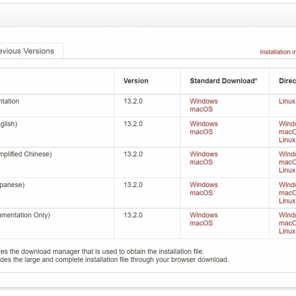This screenshot has height=296, width=296.
Task: Click macOS standard download for the panese) row
Action: coord(201,193)
